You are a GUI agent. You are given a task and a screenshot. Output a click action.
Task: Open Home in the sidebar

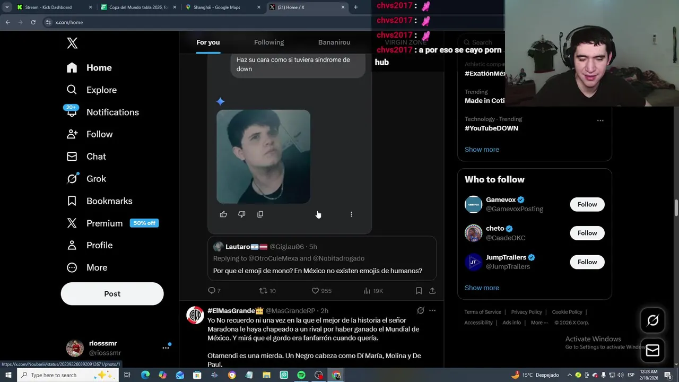tap(89, 68)
